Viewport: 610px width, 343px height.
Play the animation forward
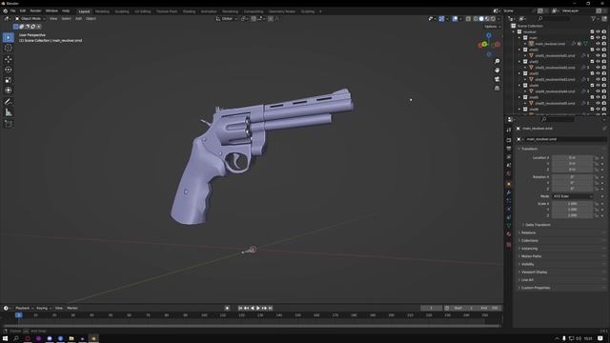click(258, 308)
